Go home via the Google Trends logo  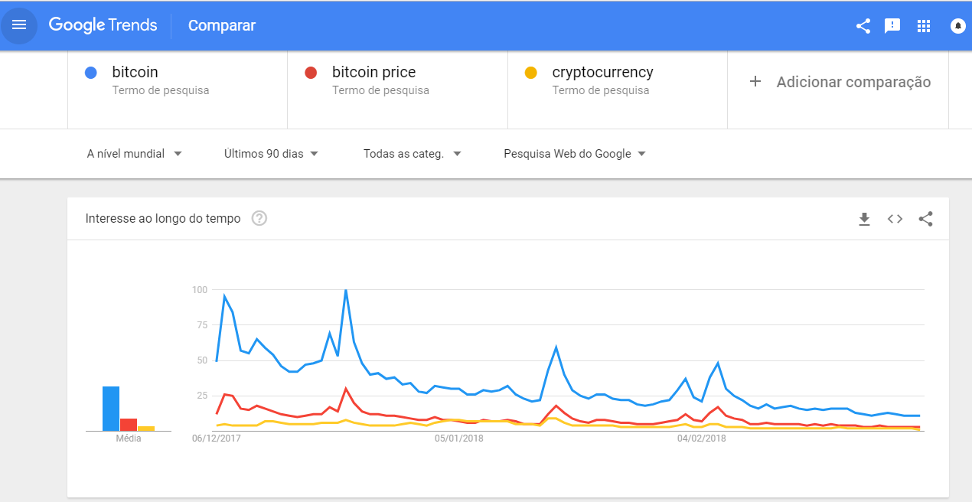click(103, 25)
